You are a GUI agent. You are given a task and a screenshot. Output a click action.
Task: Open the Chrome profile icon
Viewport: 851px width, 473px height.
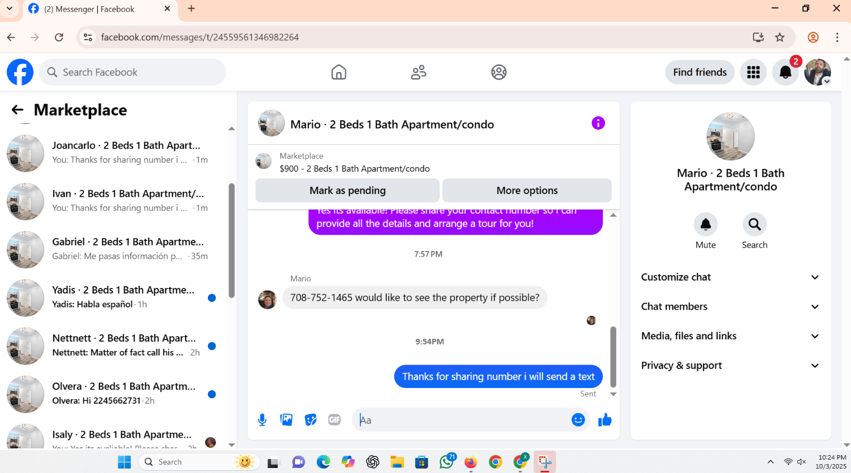click(x=813, y=37)
